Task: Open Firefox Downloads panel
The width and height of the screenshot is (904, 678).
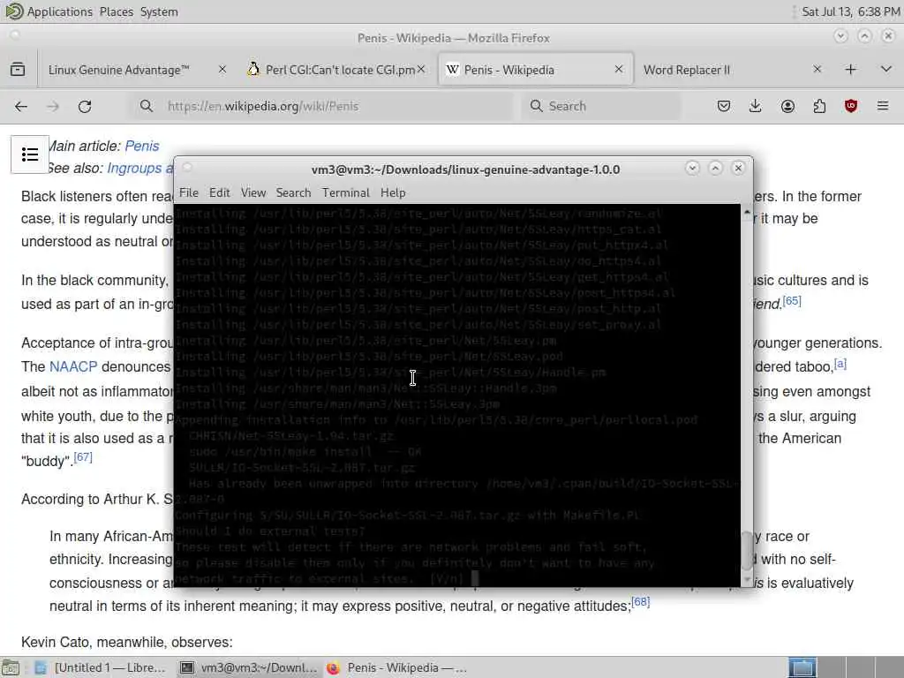Action: pos(756,106)
